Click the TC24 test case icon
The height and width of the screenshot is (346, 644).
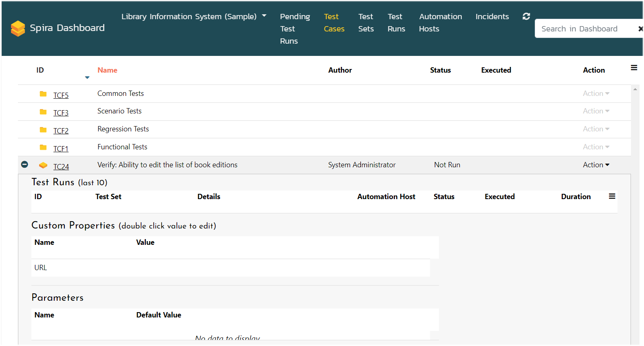[43, 165]
